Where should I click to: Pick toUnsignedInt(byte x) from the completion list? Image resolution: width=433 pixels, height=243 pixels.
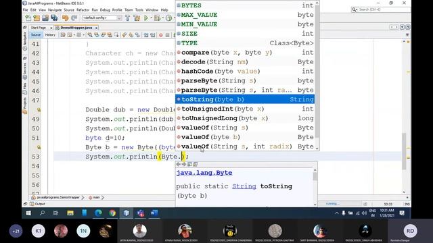(x=245, y=109)
